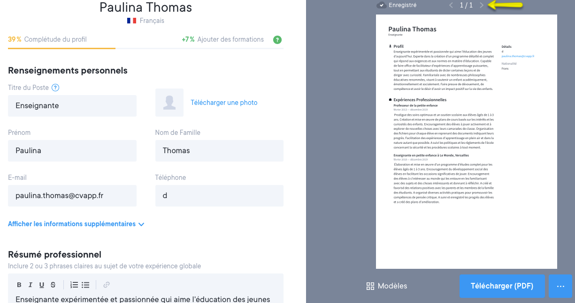Go to next page of preview
Screen dimensions: 575x303
(x=482, y=6)
